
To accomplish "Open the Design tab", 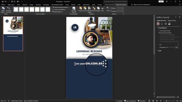I will point(32,5).
